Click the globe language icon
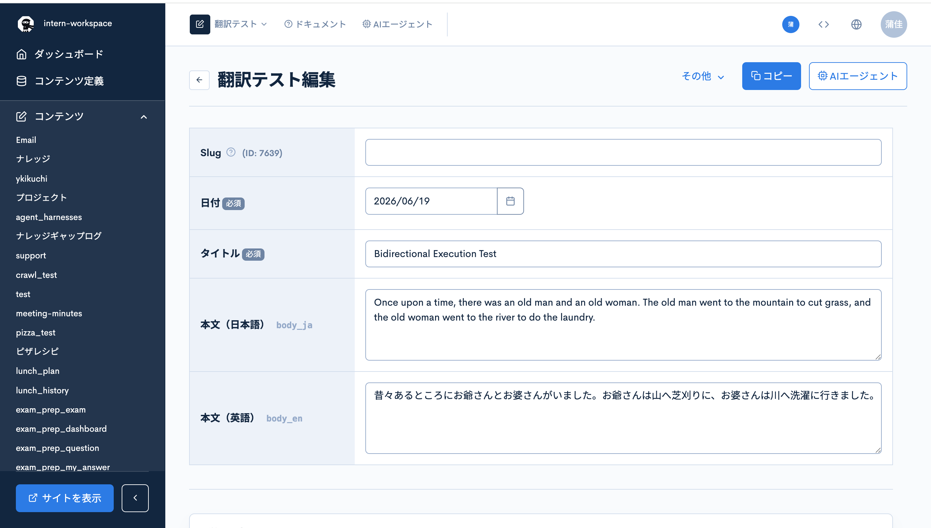Viewport: 931px width, 528px height. (x=856, y=24)
